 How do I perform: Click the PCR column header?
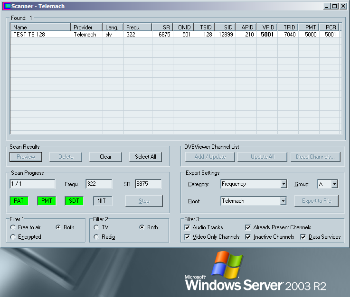coord(329,27)
